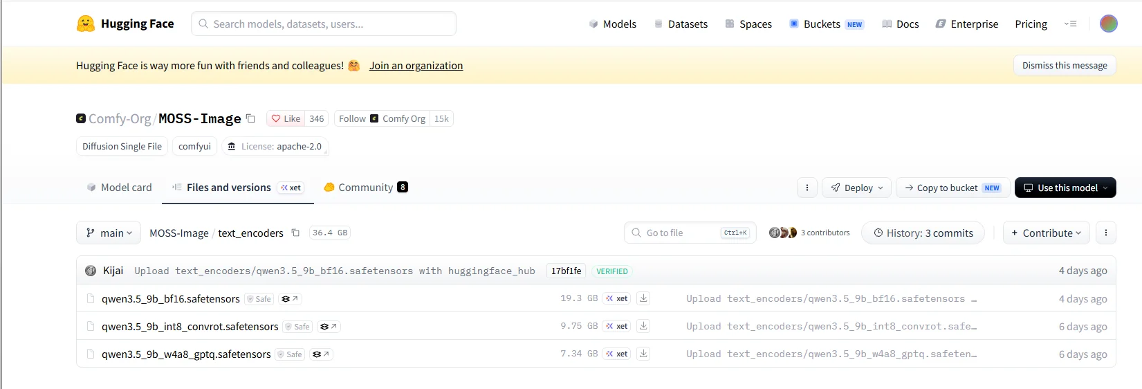Image resolution: width=1142 pixels, height=389 pixels.
Task: Download qwen3.5_9b_bf16.safetensors file
Action: 643,298
